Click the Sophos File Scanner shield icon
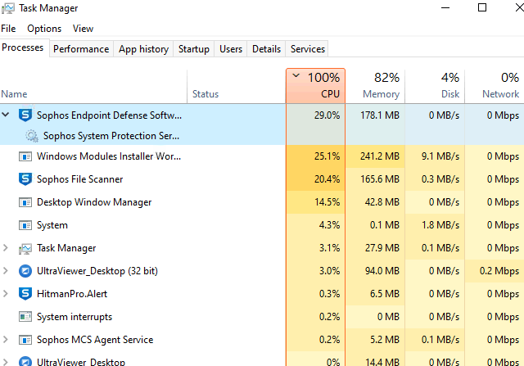The image size is (524, 366). 25,179
